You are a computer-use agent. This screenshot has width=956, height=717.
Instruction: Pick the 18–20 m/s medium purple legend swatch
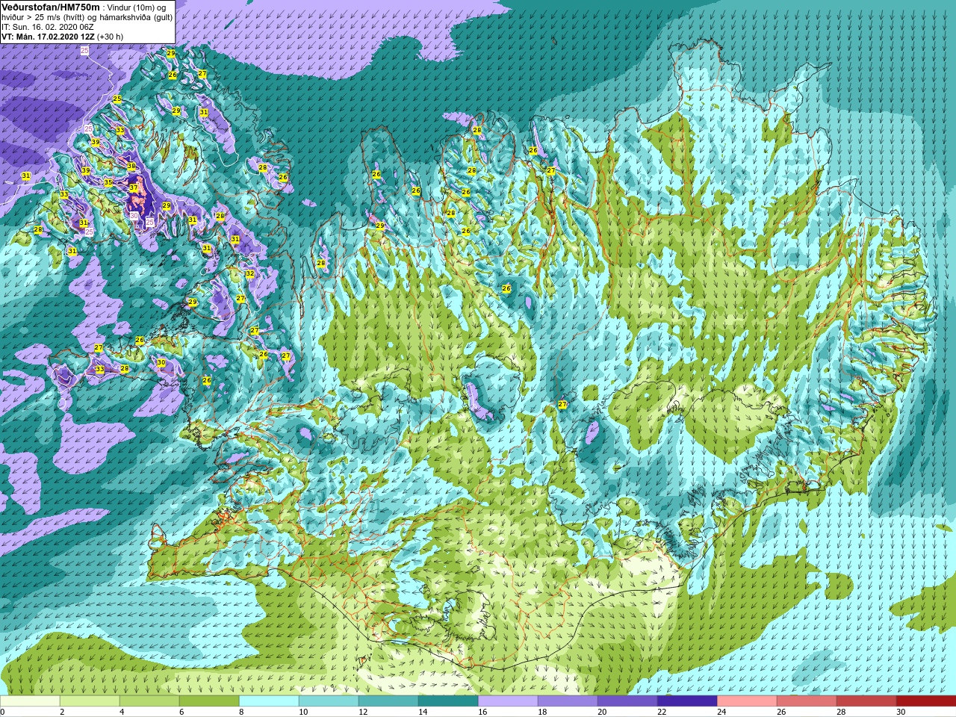click(x=568, y=701)
